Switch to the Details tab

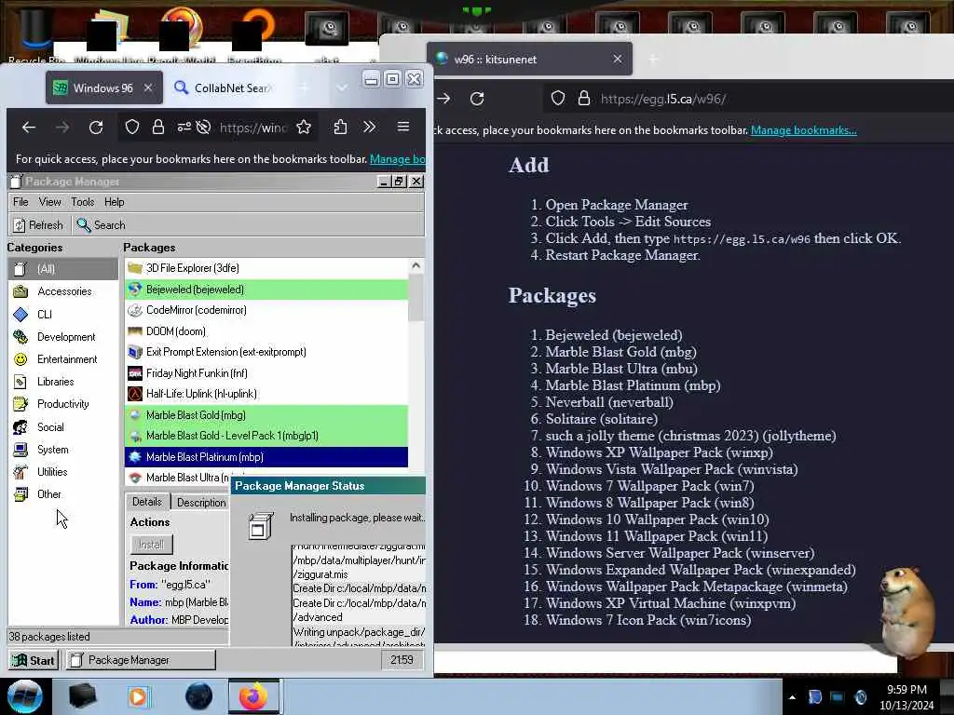[x=147, y=502]
